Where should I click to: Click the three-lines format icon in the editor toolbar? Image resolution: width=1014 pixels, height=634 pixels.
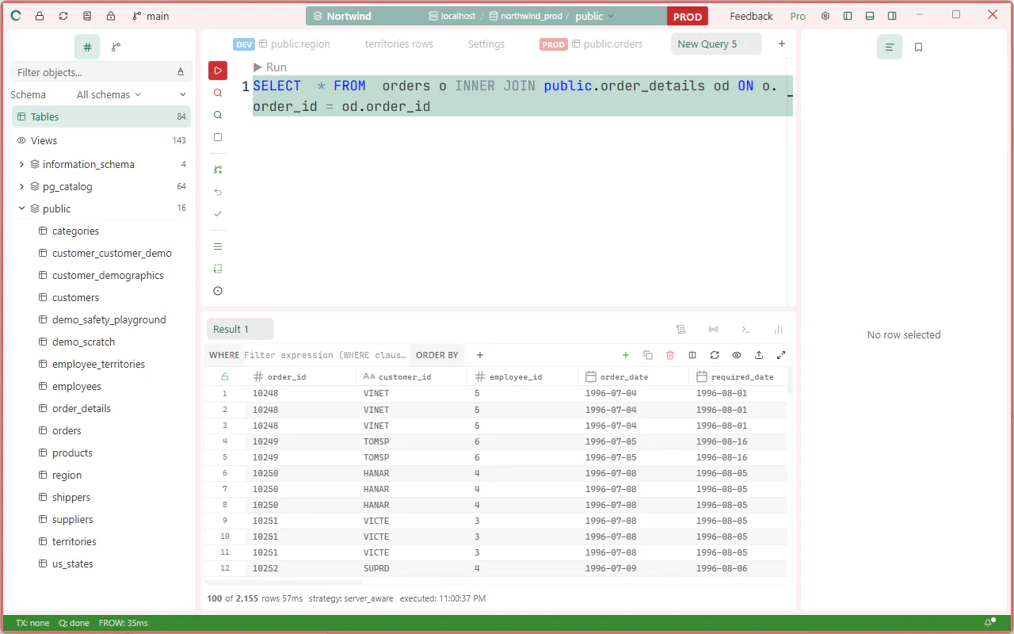(218, 246)
